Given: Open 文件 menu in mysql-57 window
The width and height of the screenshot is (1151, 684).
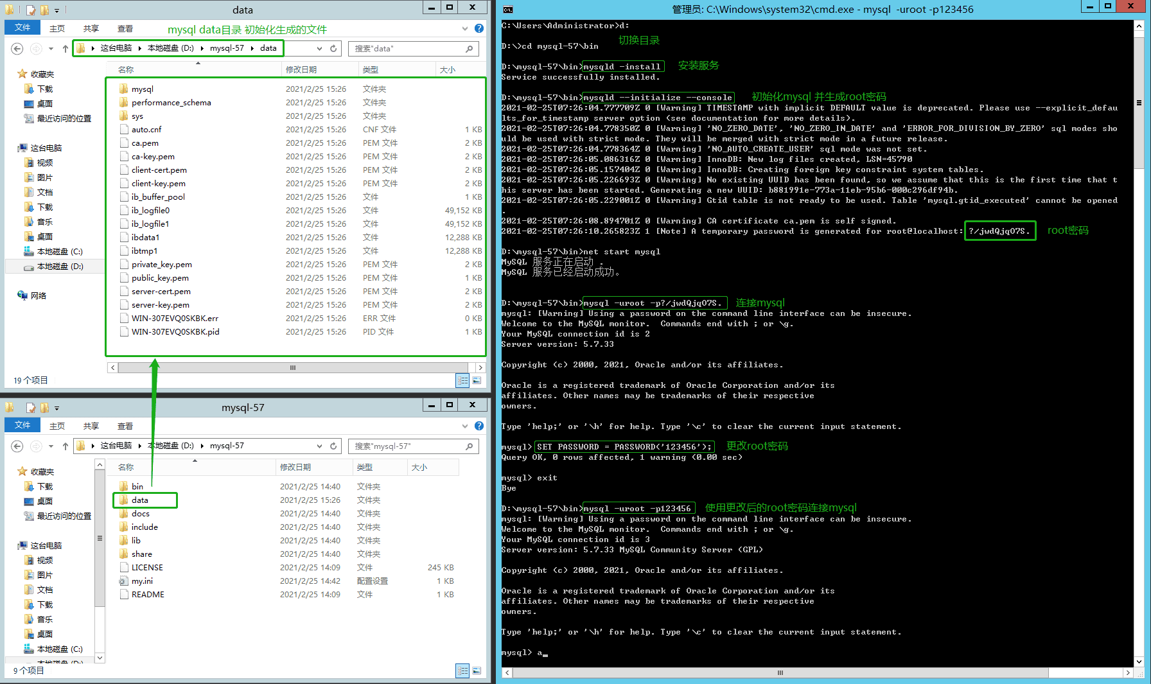Looking at the screenshot, I should (x=22, y=425).
